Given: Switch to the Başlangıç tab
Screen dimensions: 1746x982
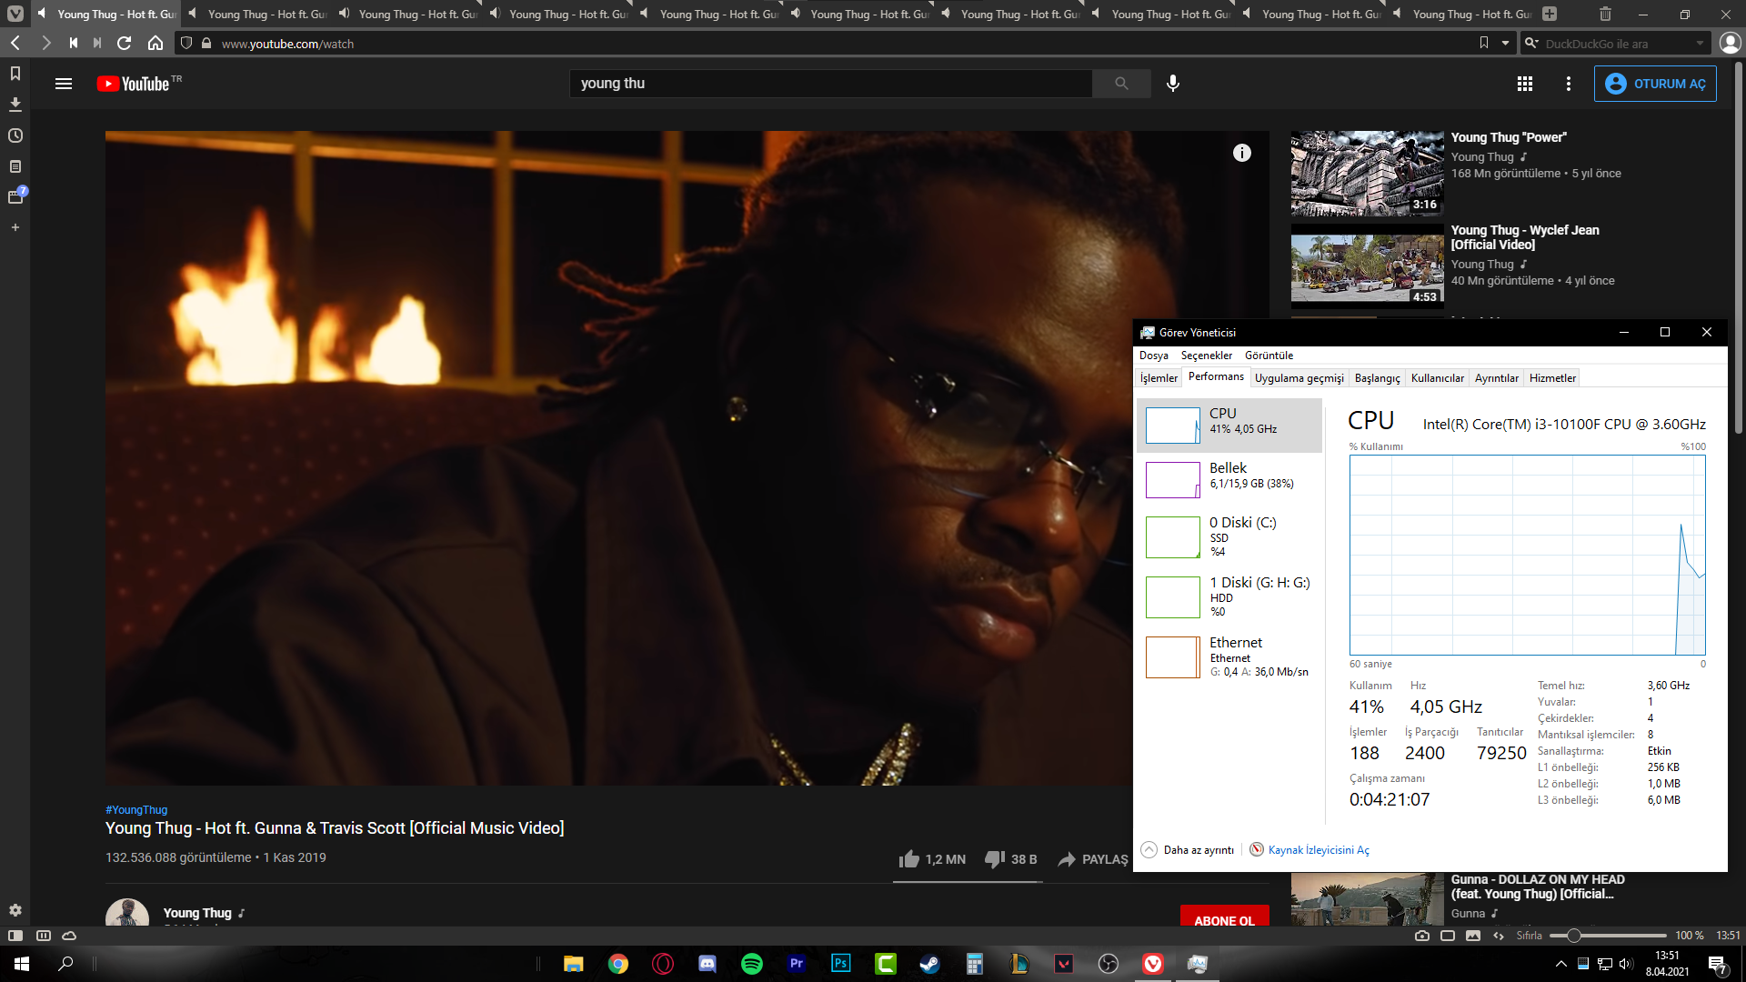Looking at the screenshot, I should tap(1378, 378).
